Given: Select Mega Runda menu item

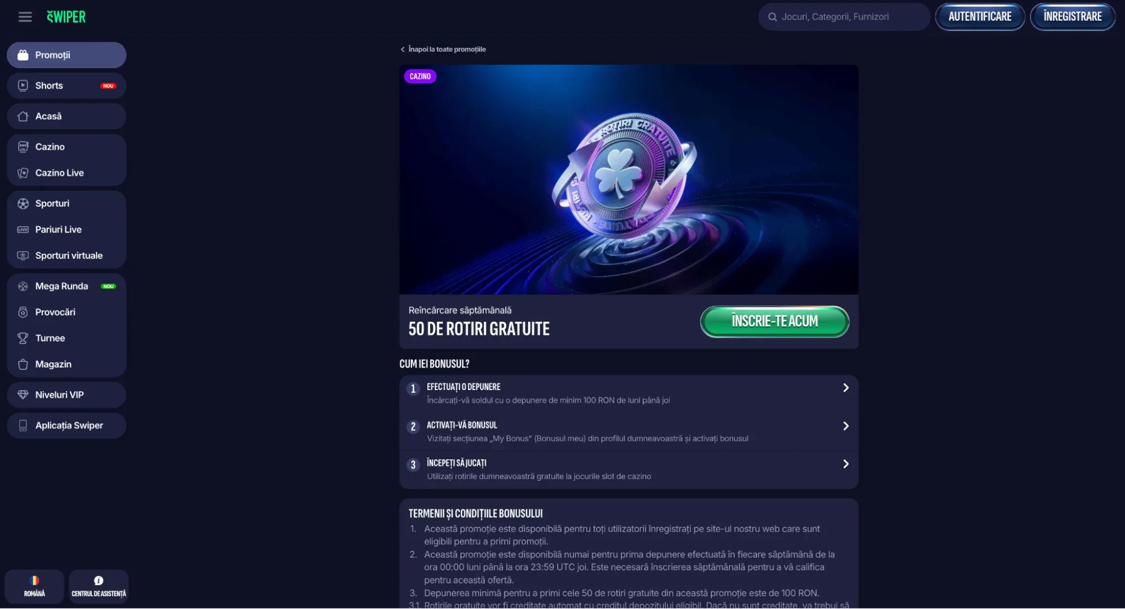Looking at the screenshot, I should pyautogui.click(x=66, y=286).
